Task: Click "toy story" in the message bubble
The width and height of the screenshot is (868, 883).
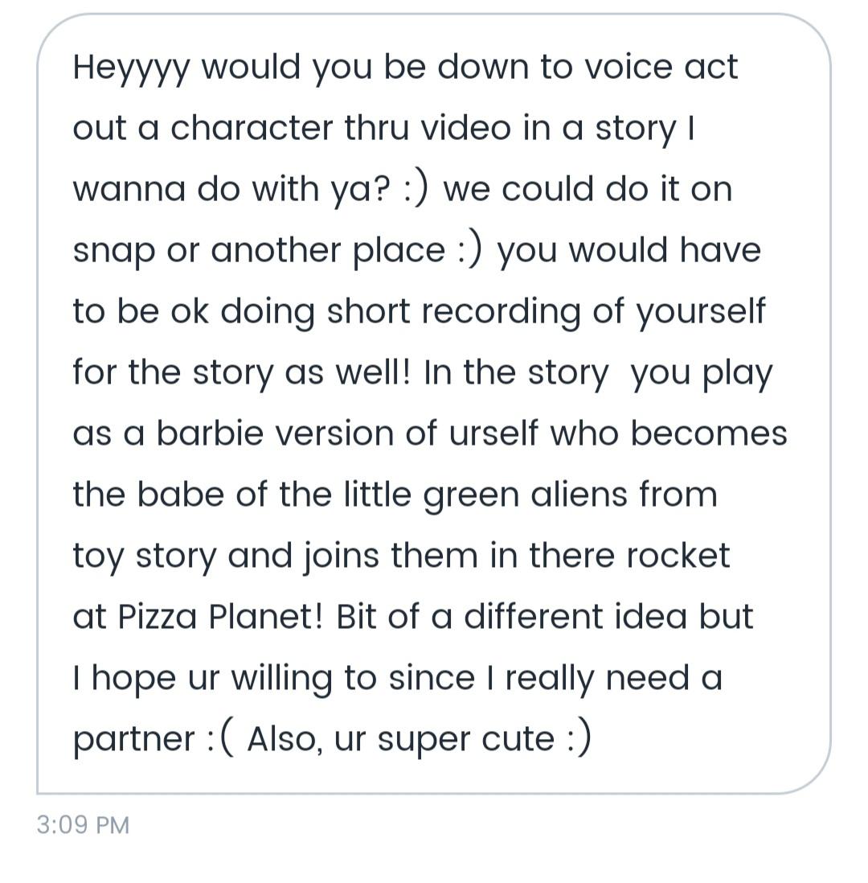Action: tap(144, 556)
